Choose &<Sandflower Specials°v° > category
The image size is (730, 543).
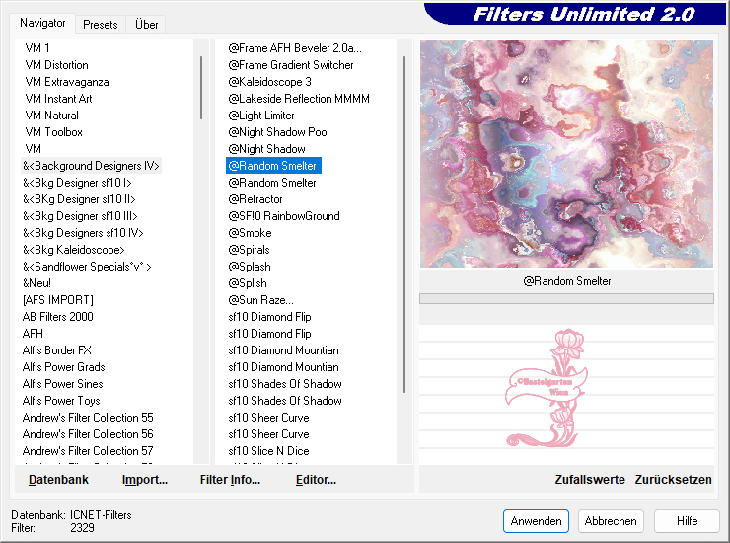pyautogui.click(x=87, y=267)
